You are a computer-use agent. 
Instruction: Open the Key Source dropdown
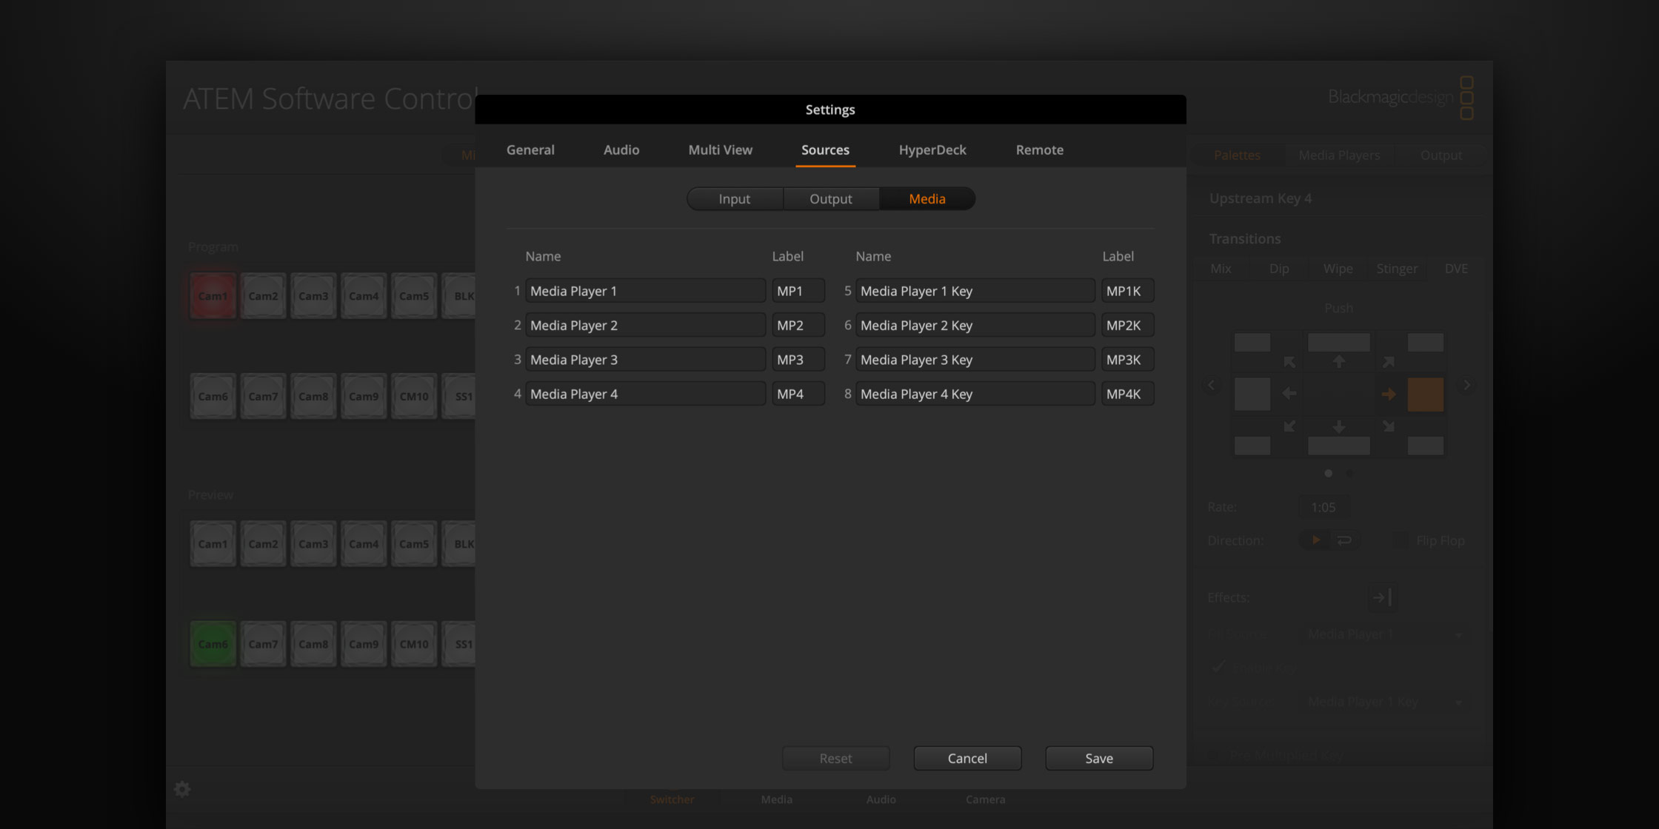pyautogui.click(x=1385, y=701)
